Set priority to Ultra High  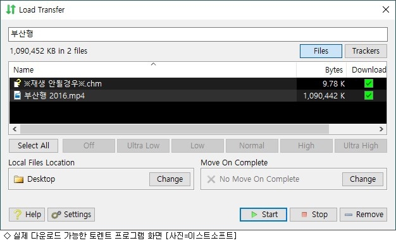point(361,146)
